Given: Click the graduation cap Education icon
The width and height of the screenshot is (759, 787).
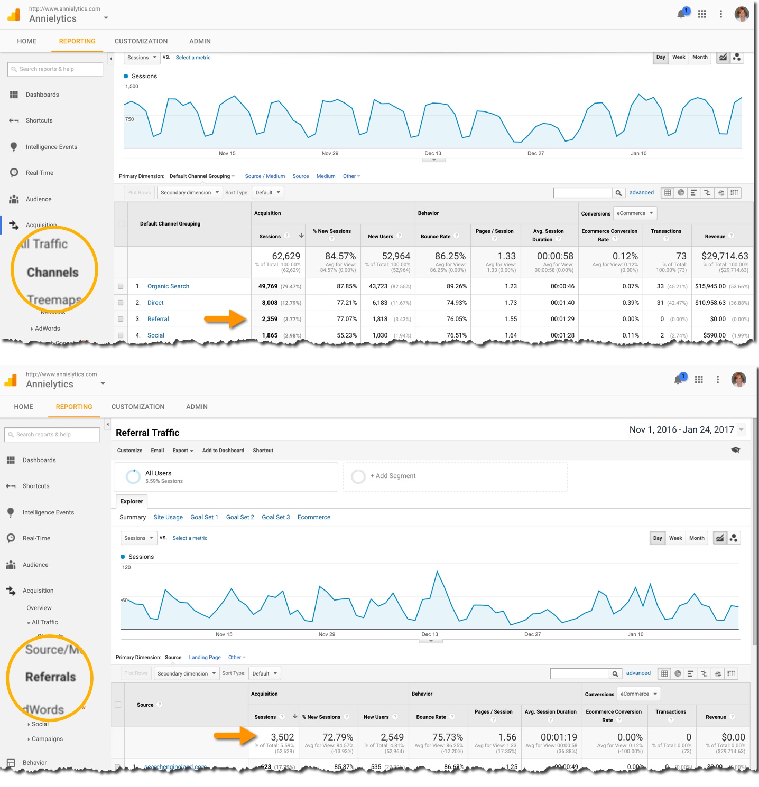Looking at the screenshot, I should click(x=735, y=450).
